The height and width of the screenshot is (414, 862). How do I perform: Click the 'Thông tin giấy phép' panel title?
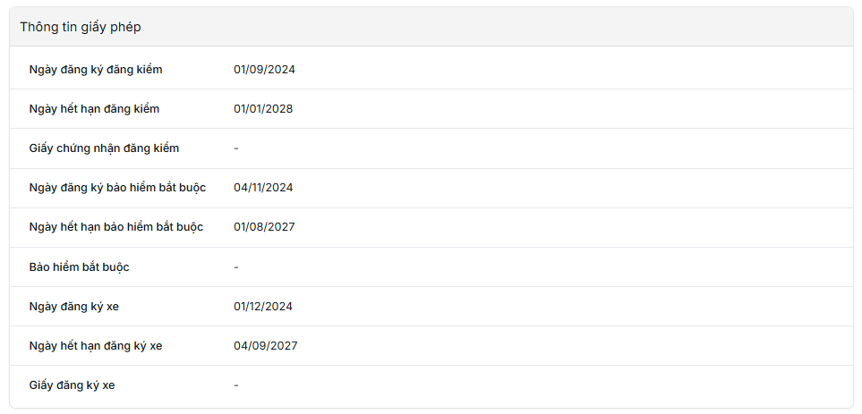tap(81, 27)
